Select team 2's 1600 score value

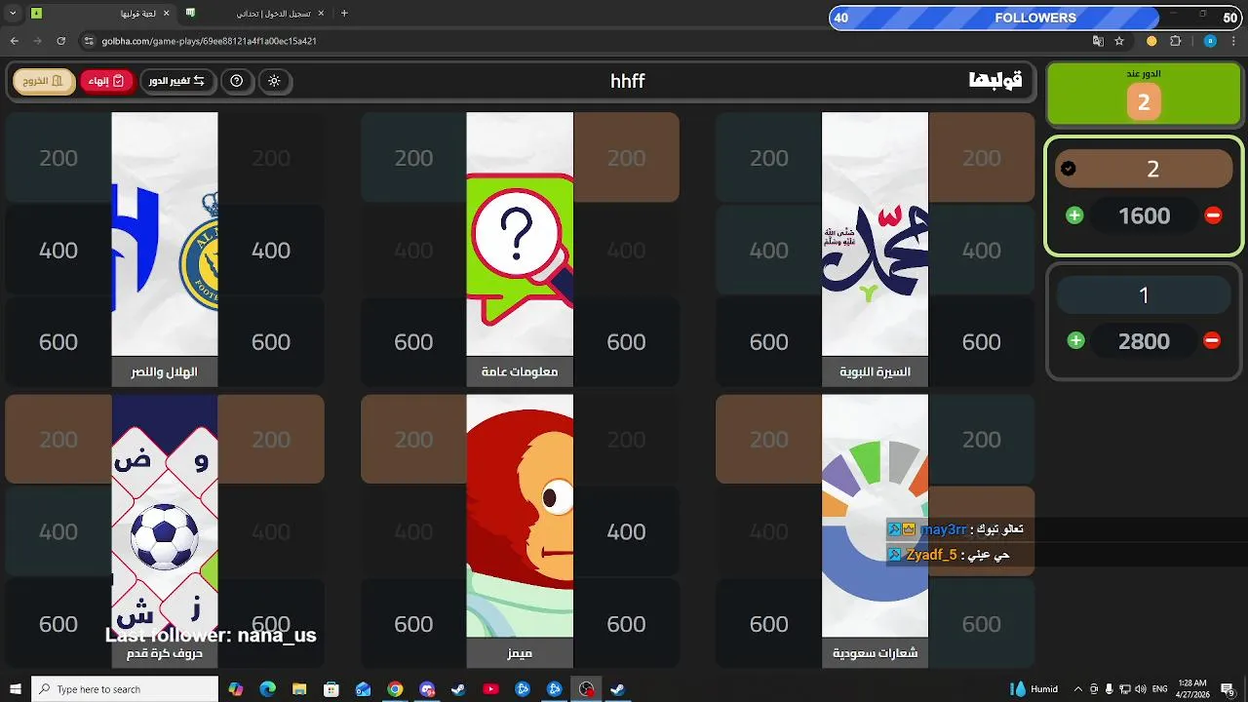click(1144, 215)
